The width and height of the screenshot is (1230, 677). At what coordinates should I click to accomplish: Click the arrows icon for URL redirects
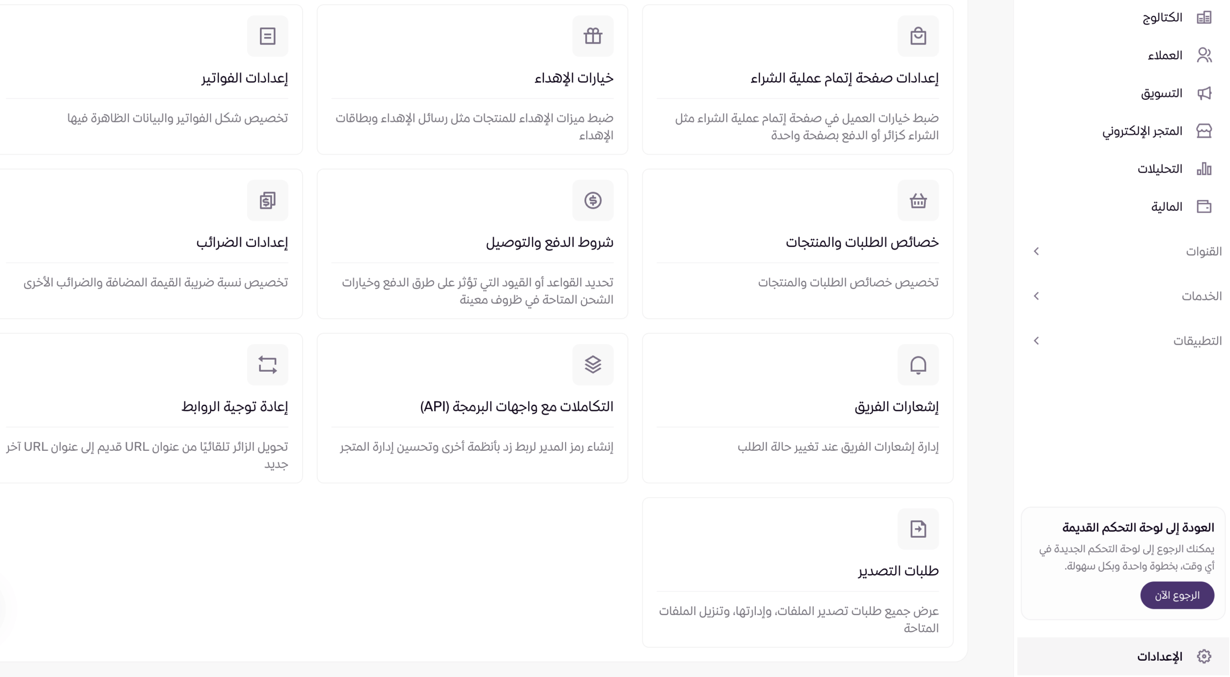coord(267,364)
